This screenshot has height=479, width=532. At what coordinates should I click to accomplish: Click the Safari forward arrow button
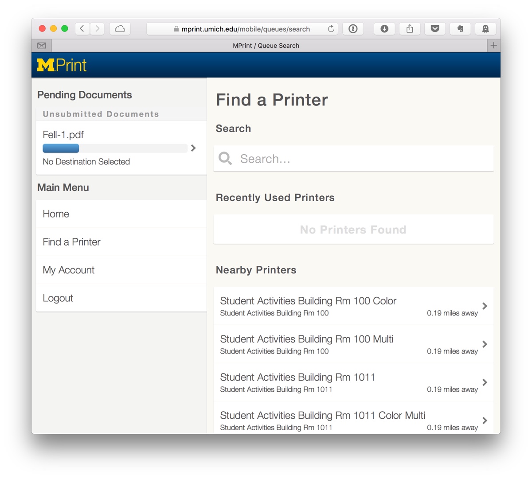tap(98, 29)
